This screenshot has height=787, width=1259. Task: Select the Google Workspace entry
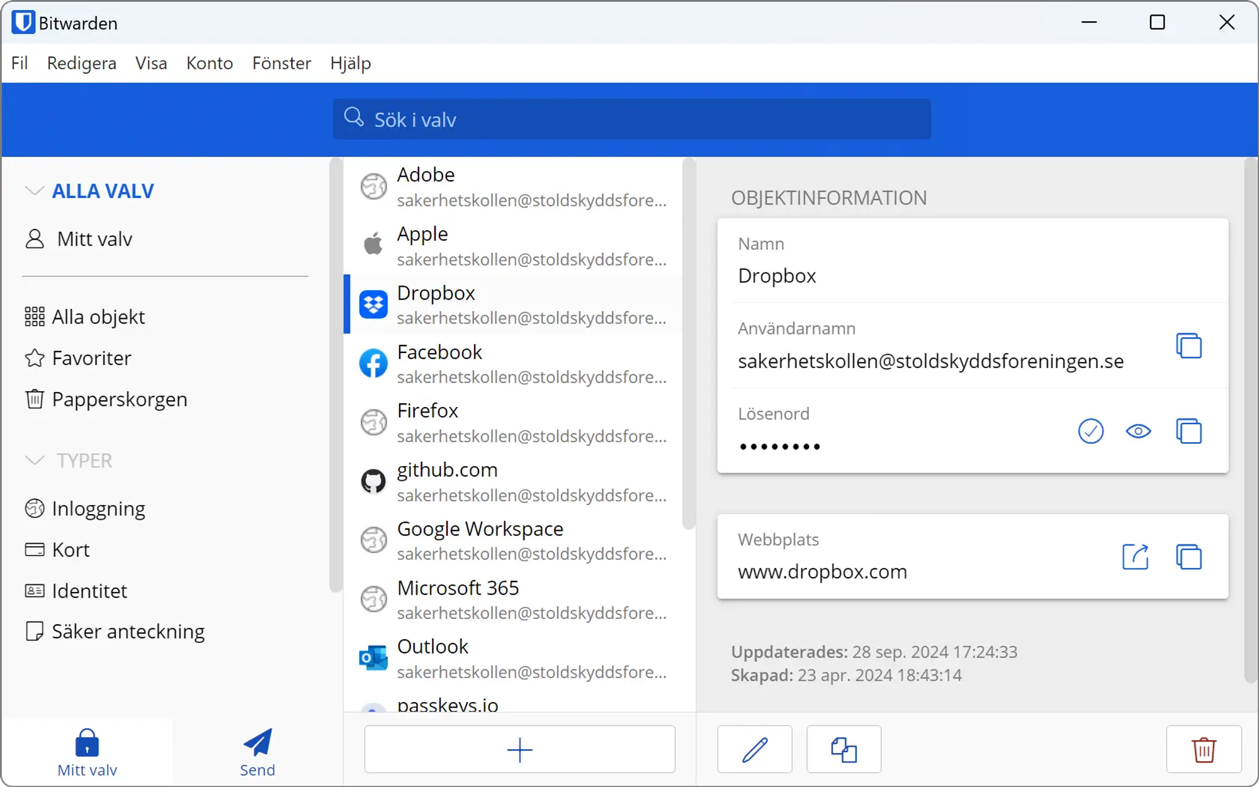[513, 540]
